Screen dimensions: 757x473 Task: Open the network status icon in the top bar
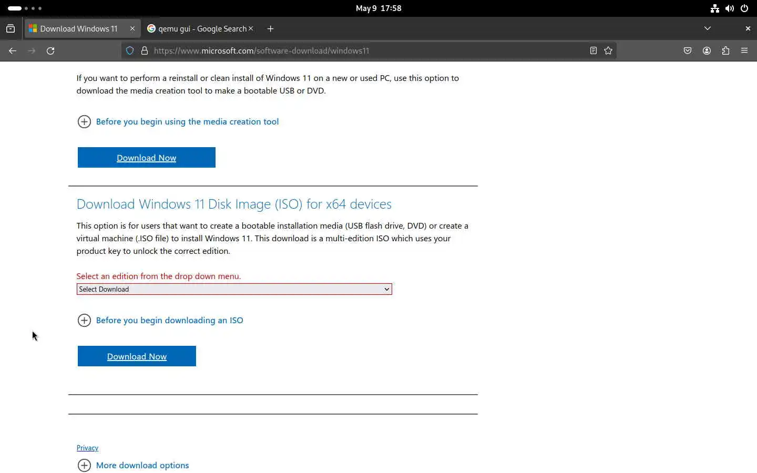click(x=715, y=8)
